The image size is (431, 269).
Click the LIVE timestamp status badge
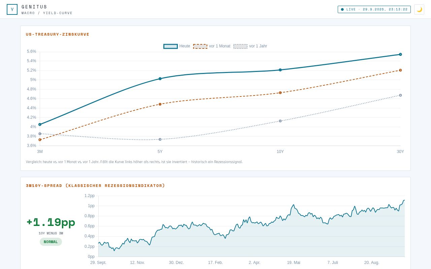374,9
